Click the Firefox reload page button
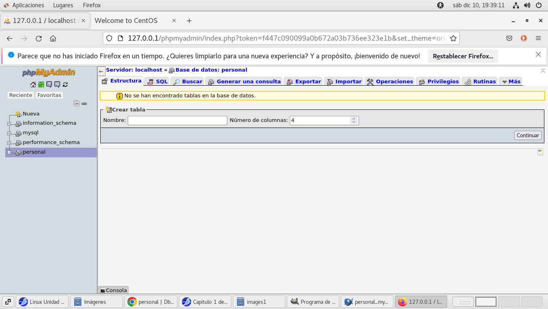 pyautogui.click(x=39, y=39)
